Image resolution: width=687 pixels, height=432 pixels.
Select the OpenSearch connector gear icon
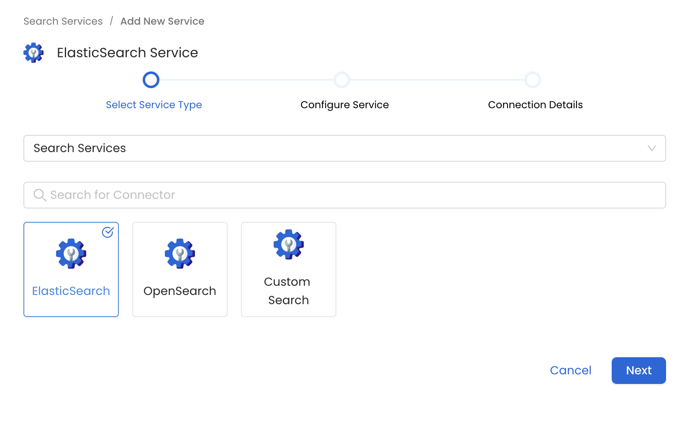point(179,253)
